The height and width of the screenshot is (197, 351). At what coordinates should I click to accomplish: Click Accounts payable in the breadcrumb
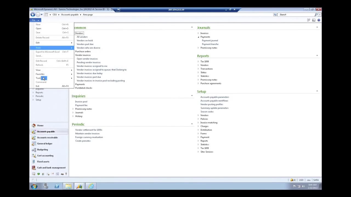tap(70, 15)
